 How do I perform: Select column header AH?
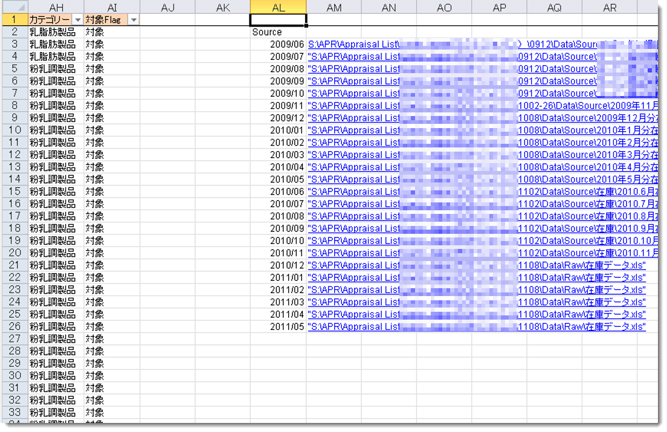tap(56, 8)
